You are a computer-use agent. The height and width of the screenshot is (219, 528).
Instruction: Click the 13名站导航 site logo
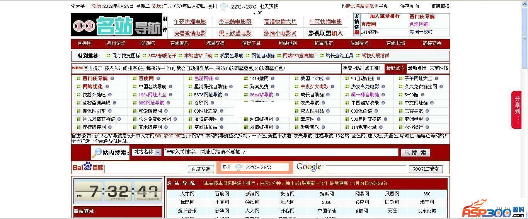click(x=116, y=25)
